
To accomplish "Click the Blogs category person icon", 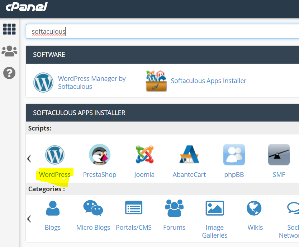I will pos(53,208).
